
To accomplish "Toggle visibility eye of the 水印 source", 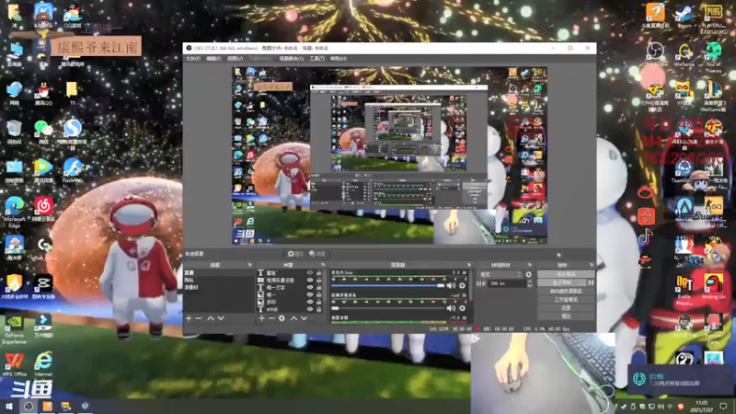I will [310, 302].
